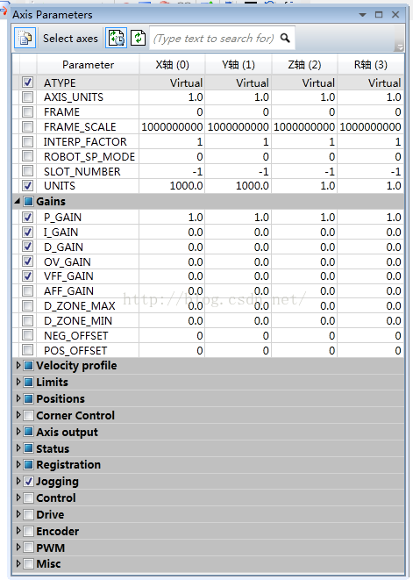Screen dimensions: 413x580
Task: Click the R轴 (3) column header
Action: pyautogui.click(x=371, y=65)
